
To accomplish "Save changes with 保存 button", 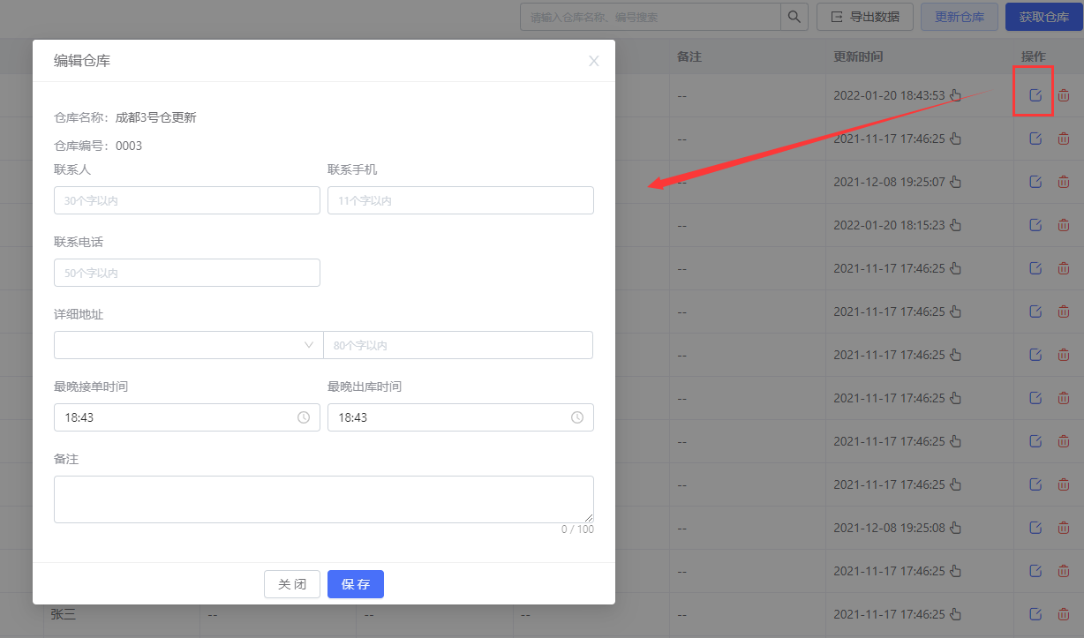I will (356, 584).
